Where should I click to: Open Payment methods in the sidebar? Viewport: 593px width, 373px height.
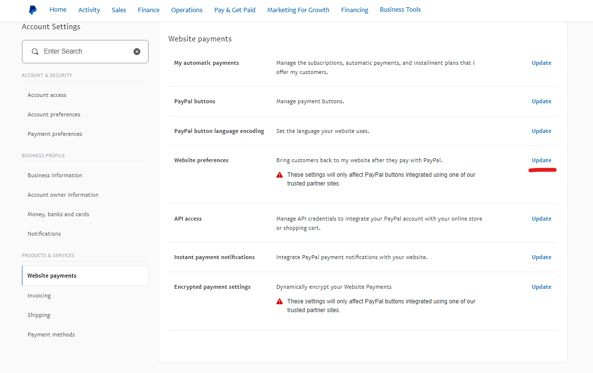(x=51, y=335)
